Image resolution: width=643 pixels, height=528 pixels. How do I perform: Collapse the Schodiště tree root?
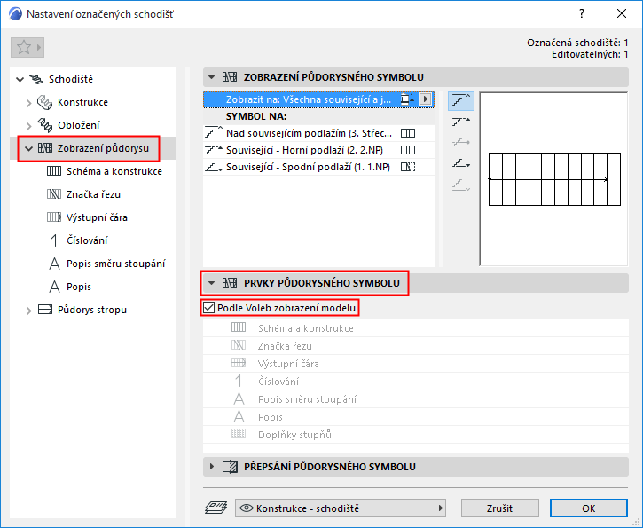[20, 79]
